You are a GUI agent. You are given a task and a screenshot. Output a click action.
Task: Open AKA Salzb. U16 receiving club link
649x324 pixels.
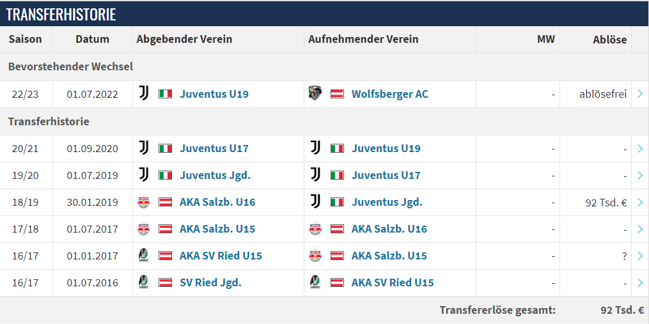click(x=389, y=229)
